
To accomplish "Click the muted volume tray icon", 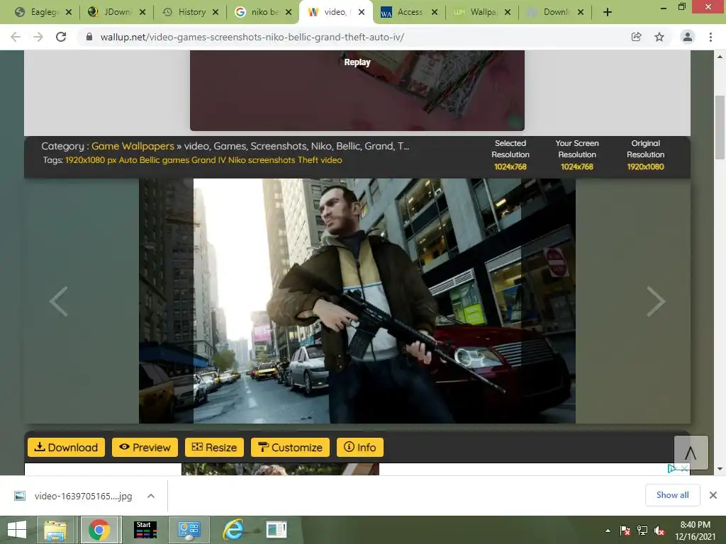I will [x=659, y=531].
